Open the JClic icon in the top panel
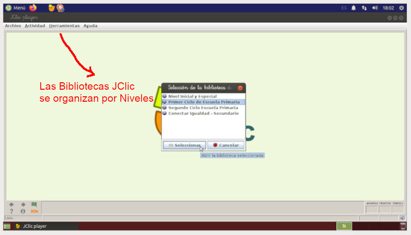The image size is (411, 235). point(51,8)
